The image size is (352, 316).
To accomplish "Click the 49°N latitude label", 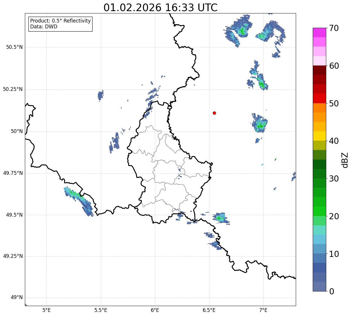I will click(17, 298).
